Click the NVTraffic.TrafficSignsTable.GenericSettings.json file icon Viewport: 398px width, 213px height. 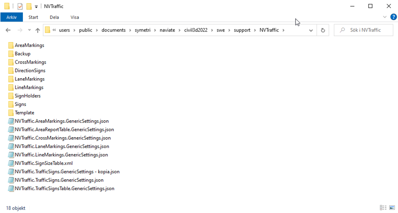(x=11, y=188)
